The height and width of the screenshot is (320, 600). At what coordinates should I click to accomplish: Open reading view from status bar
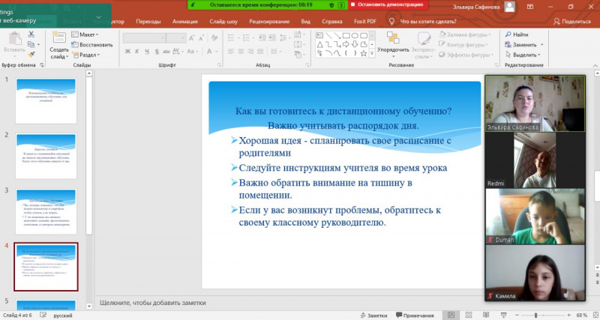pyautogui.click(x=485, y=315)
